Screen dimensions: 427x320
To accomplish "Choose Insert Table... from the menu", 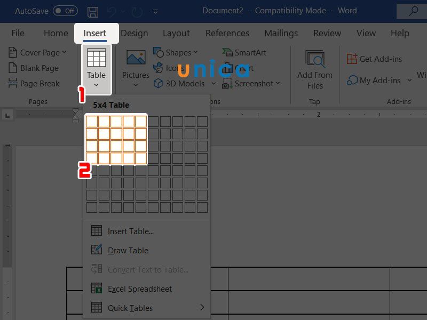I will [130, 231].
